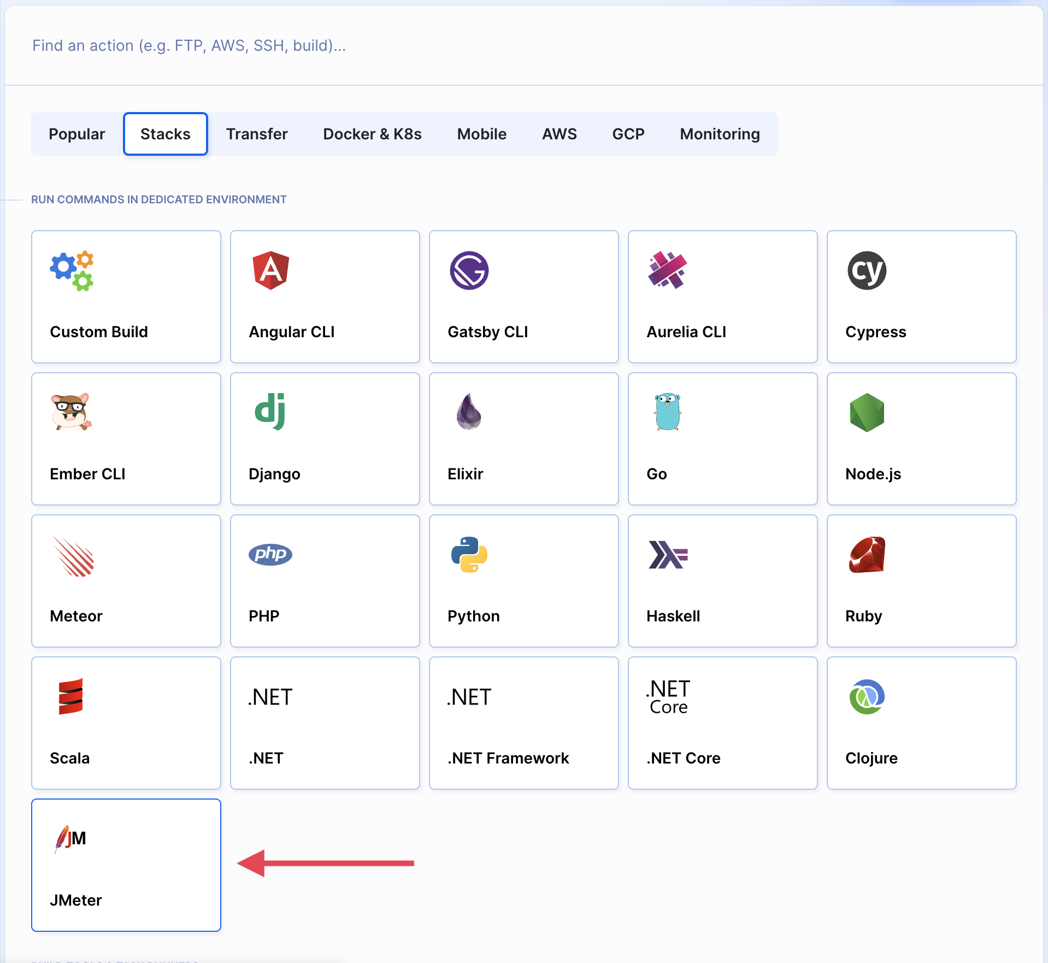Click the Aurelia CLI logo icon
The image size is (1048, 963).
pyautogui.click(x=667, y=270)
